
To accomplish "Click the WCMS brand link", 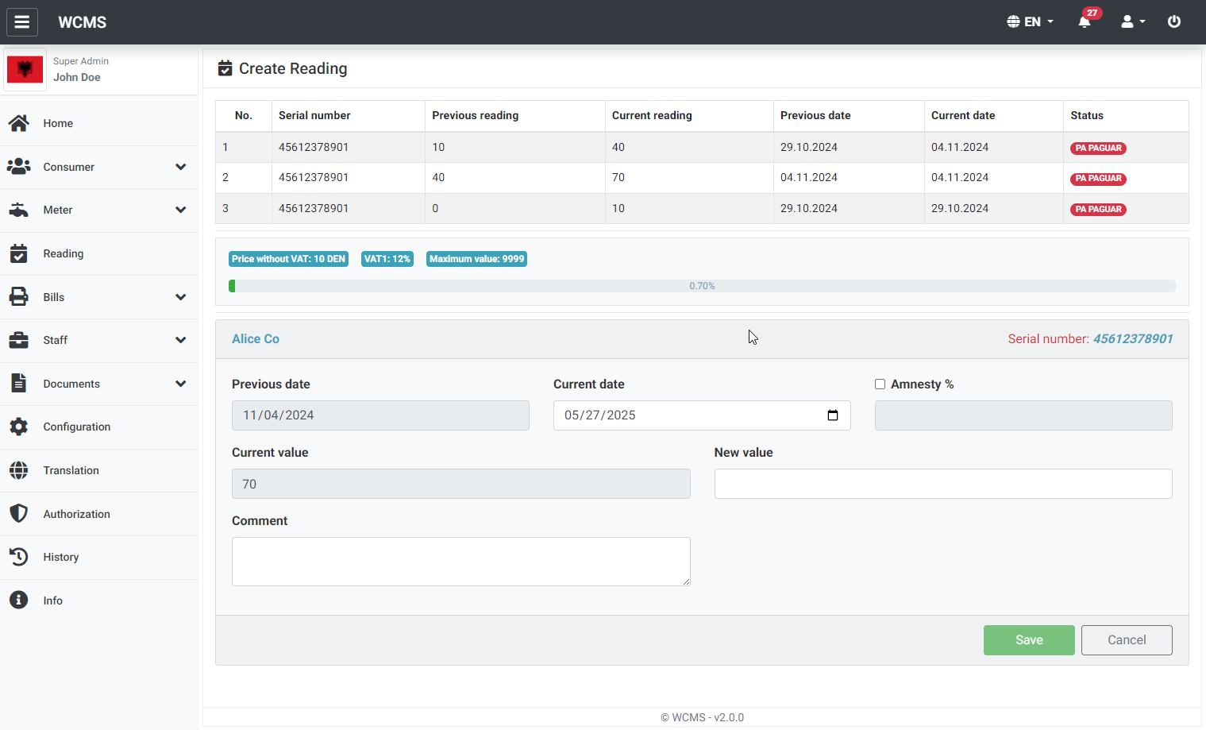I will point(83,22).
